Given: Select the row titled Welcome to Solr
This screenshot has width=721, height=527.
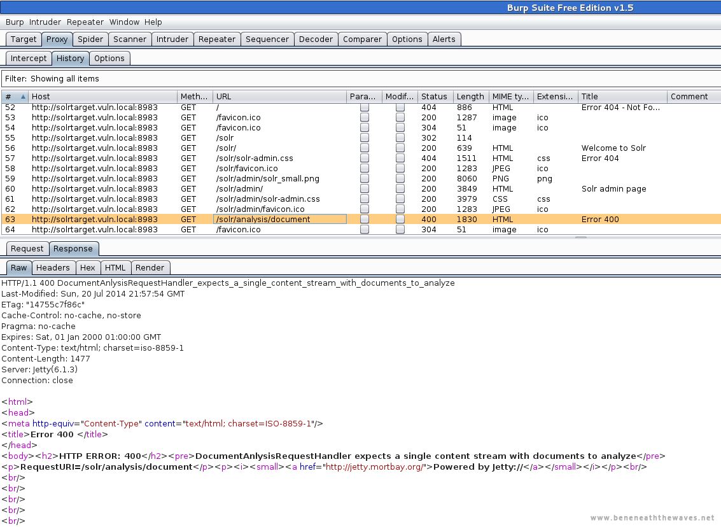Looking at the screenshot, I should click(360, 148).
